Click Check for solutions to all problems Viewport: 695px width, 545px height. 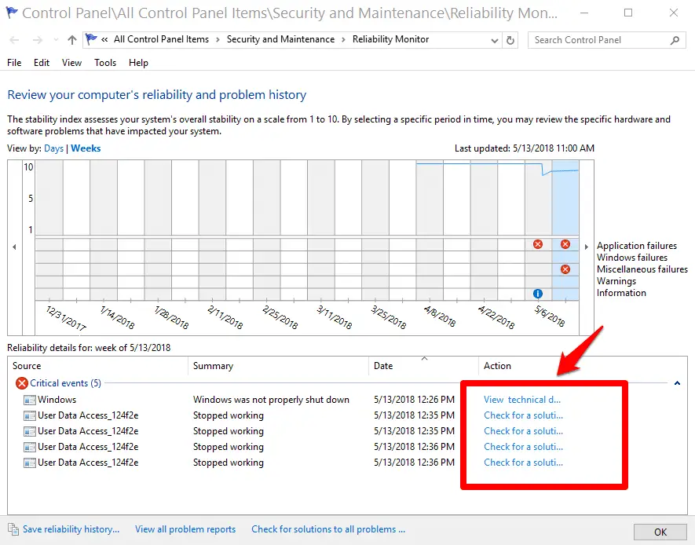tap(328, 529)
